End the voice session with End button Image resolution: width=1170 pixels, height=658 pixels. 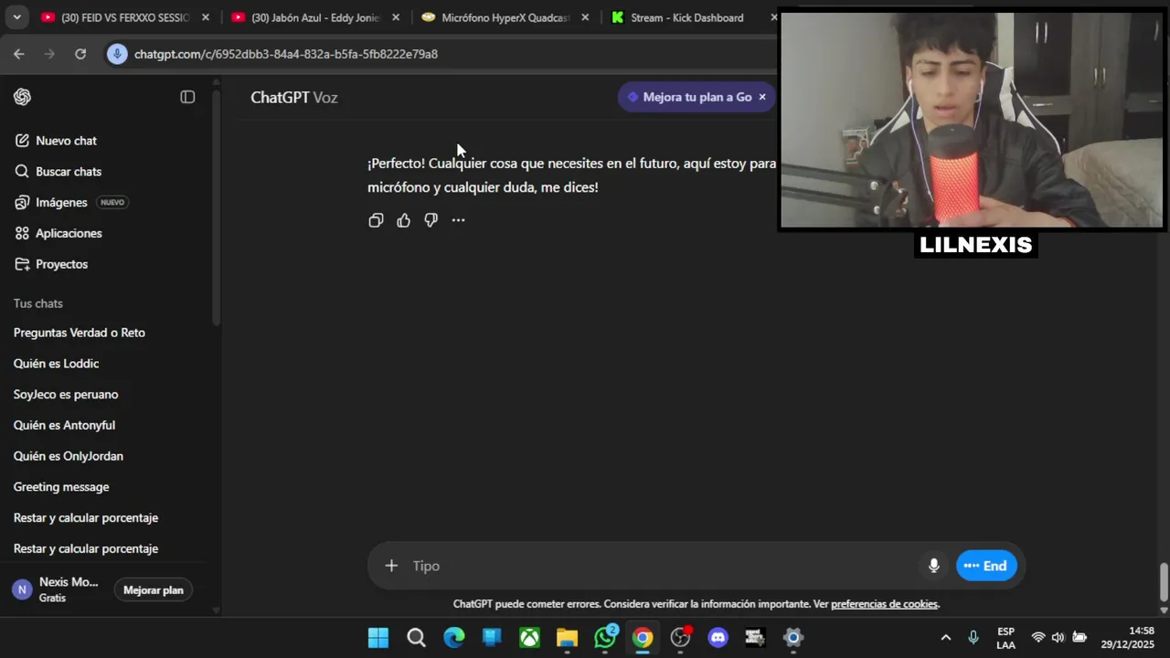986,566
